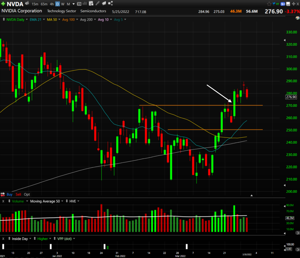Open the chart template T dropdown
The image size is (300, 258).
[79, 4]
